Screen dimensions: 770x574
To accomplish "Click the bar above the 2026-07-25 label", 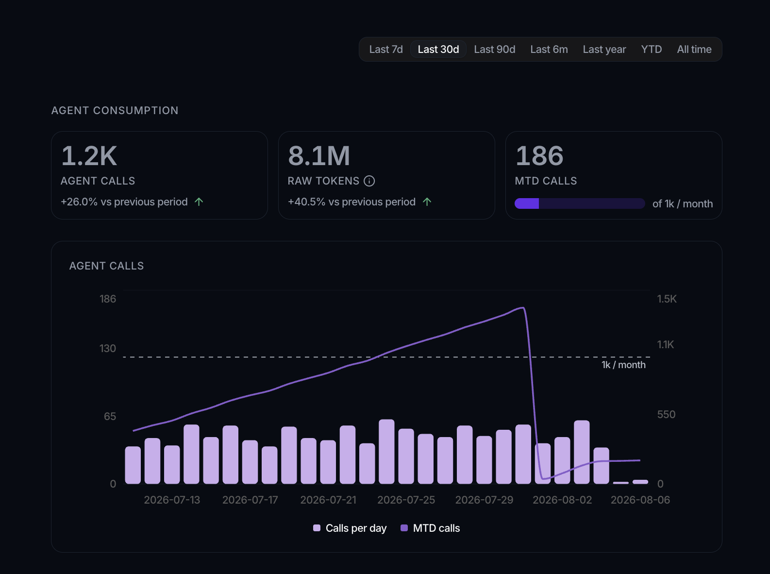I will coord(406,456).
